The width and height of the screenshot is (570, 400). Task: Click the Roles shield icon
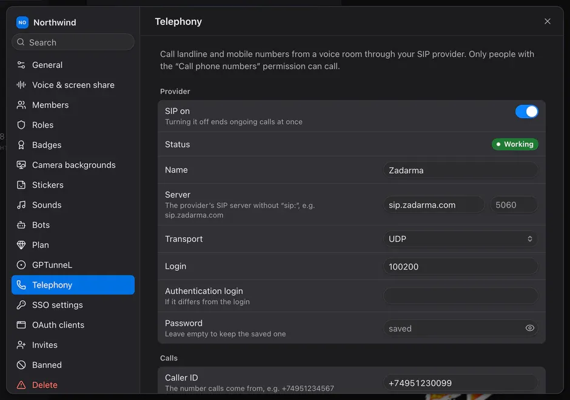click(21, 125)
